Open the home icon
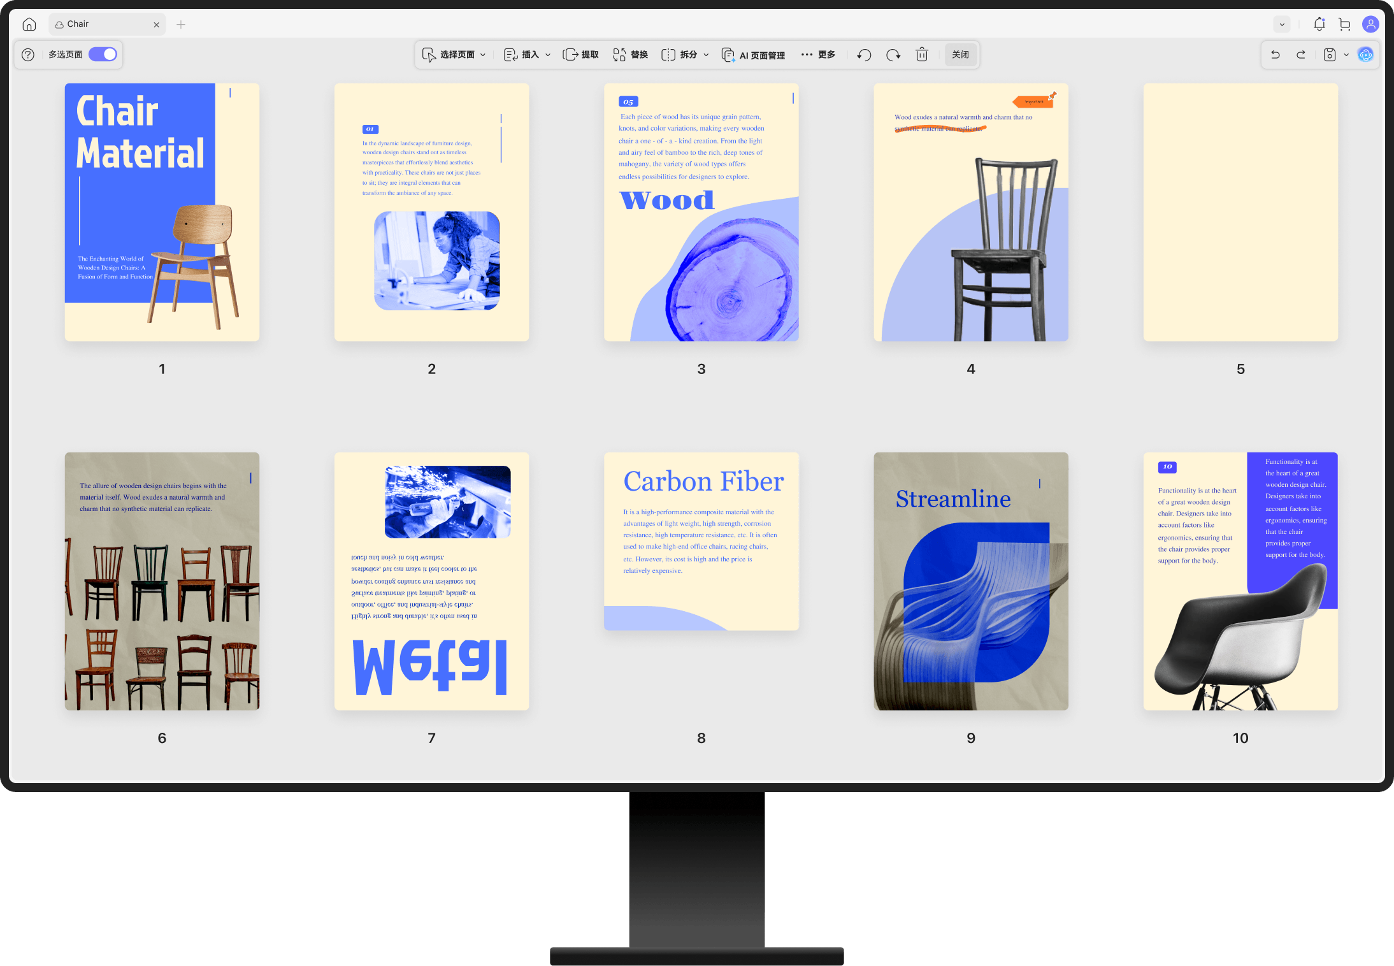1394x966 pixels. click(x=29, y=24)
